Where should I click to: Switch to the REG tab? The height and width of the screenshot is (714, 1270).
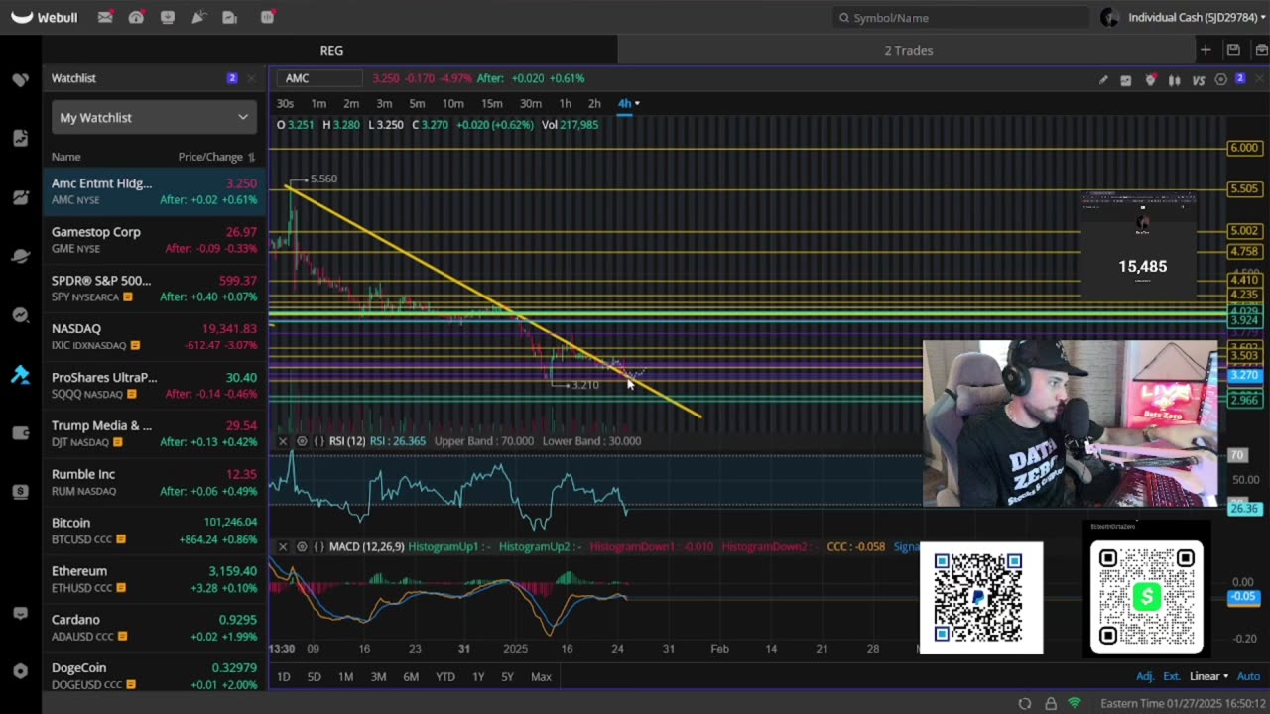(x=331, y=50)
